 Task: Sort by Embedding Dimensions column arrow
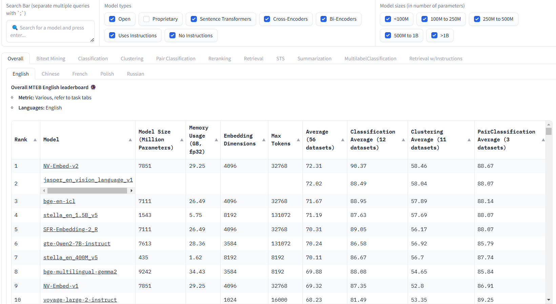click(264, 140)
